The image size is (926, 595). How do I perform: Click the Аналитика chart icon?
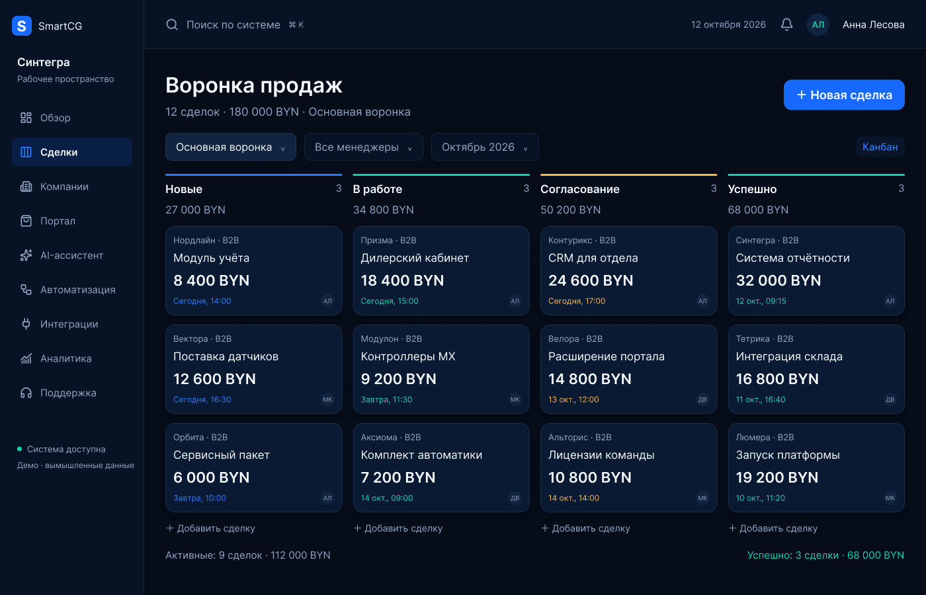[x=26, y=358]
